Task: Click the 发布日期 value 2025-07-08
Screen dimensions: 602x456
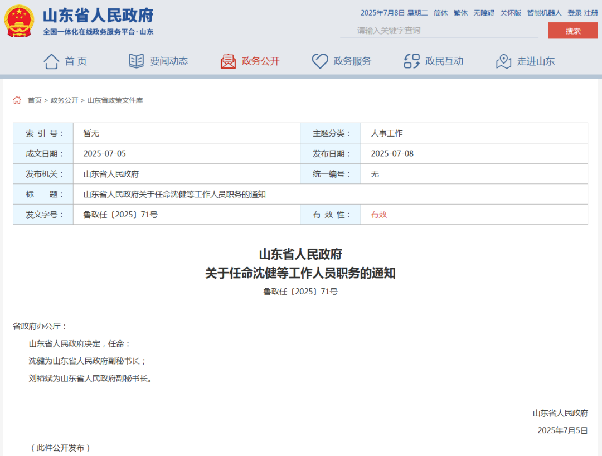Action: coord(392,153)
